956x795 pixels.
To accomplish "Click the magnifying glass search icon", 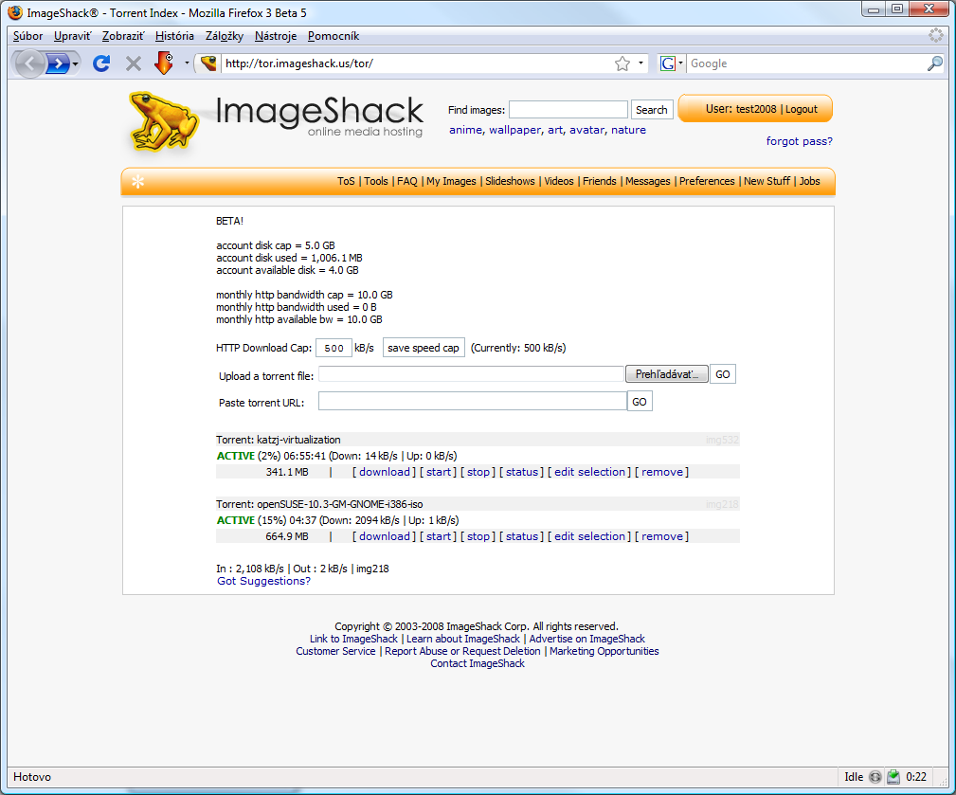I will tap(934, 63).
